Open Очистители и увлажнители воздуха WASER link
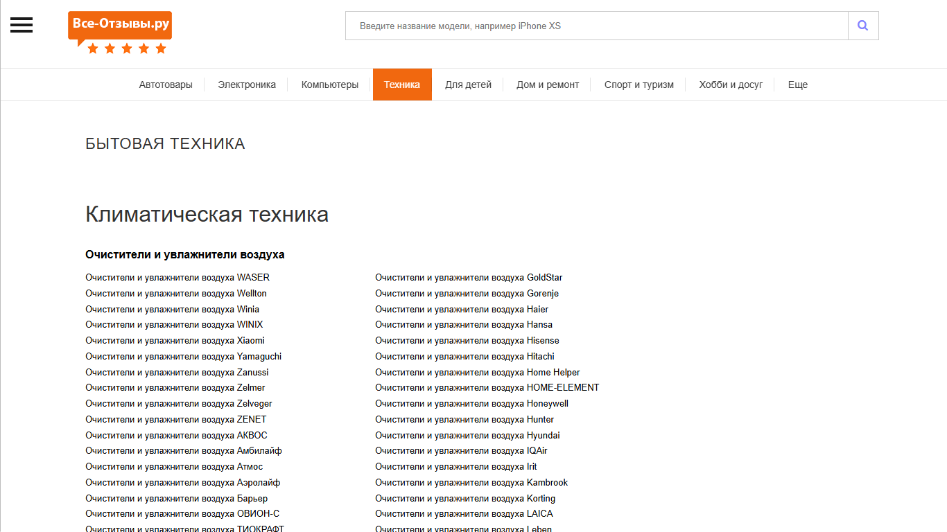Screen dimensions: 947x532 [177, 277]
